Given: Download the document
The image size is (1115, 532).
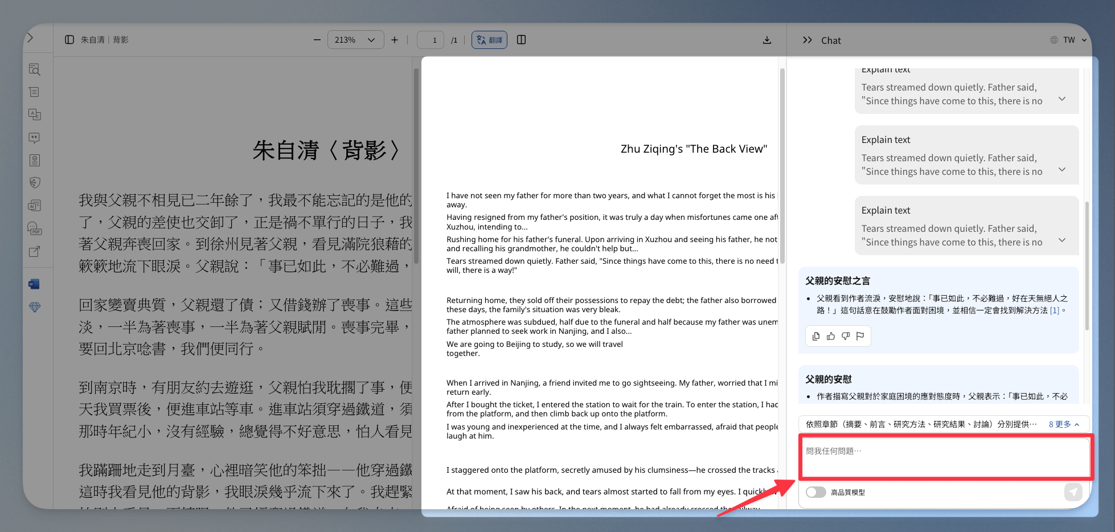Looking at the screenshot, I should tap(767, 40).
